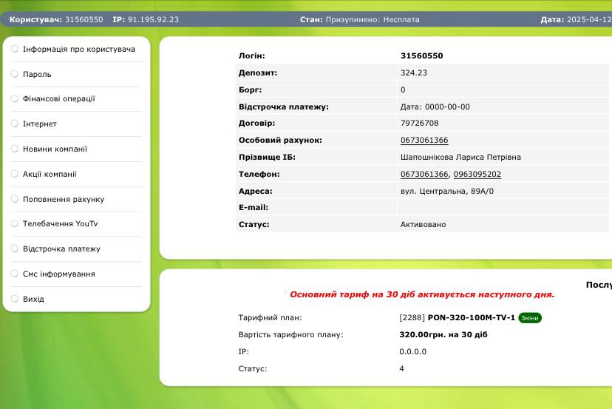This screenshot has width=612, height=409.
Task: Click Відстрочка платежу date 0000-00-00
Action: [x=447, y=107]
